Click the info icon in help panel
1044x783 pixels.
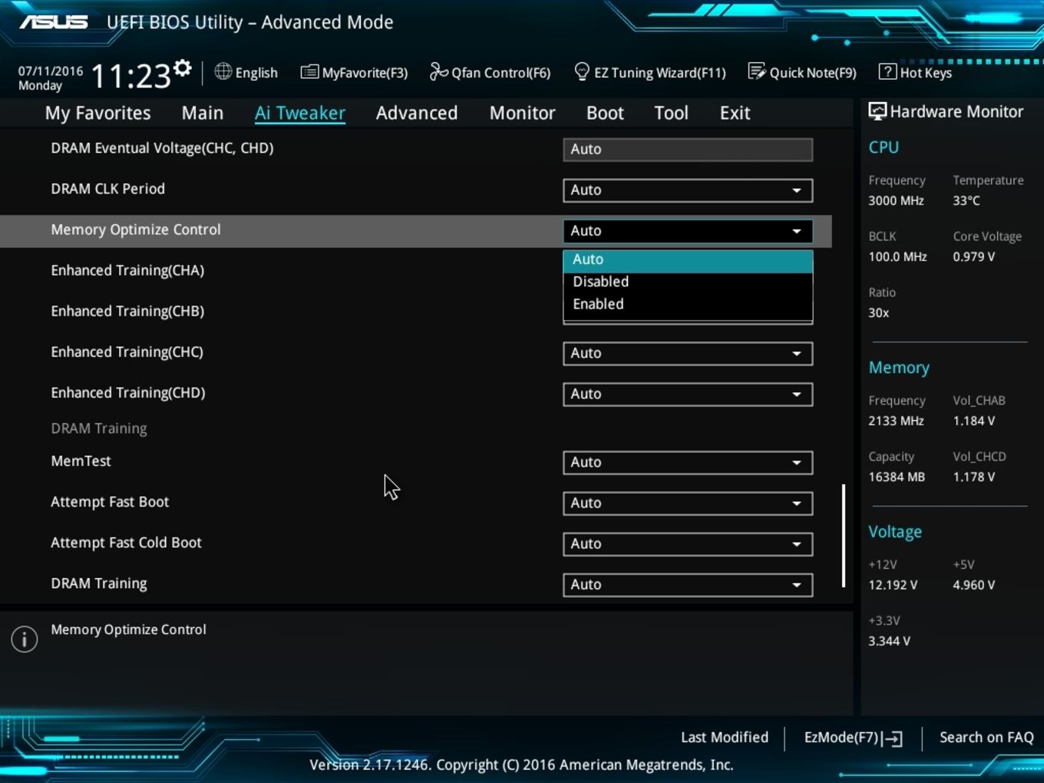(25, 639)
